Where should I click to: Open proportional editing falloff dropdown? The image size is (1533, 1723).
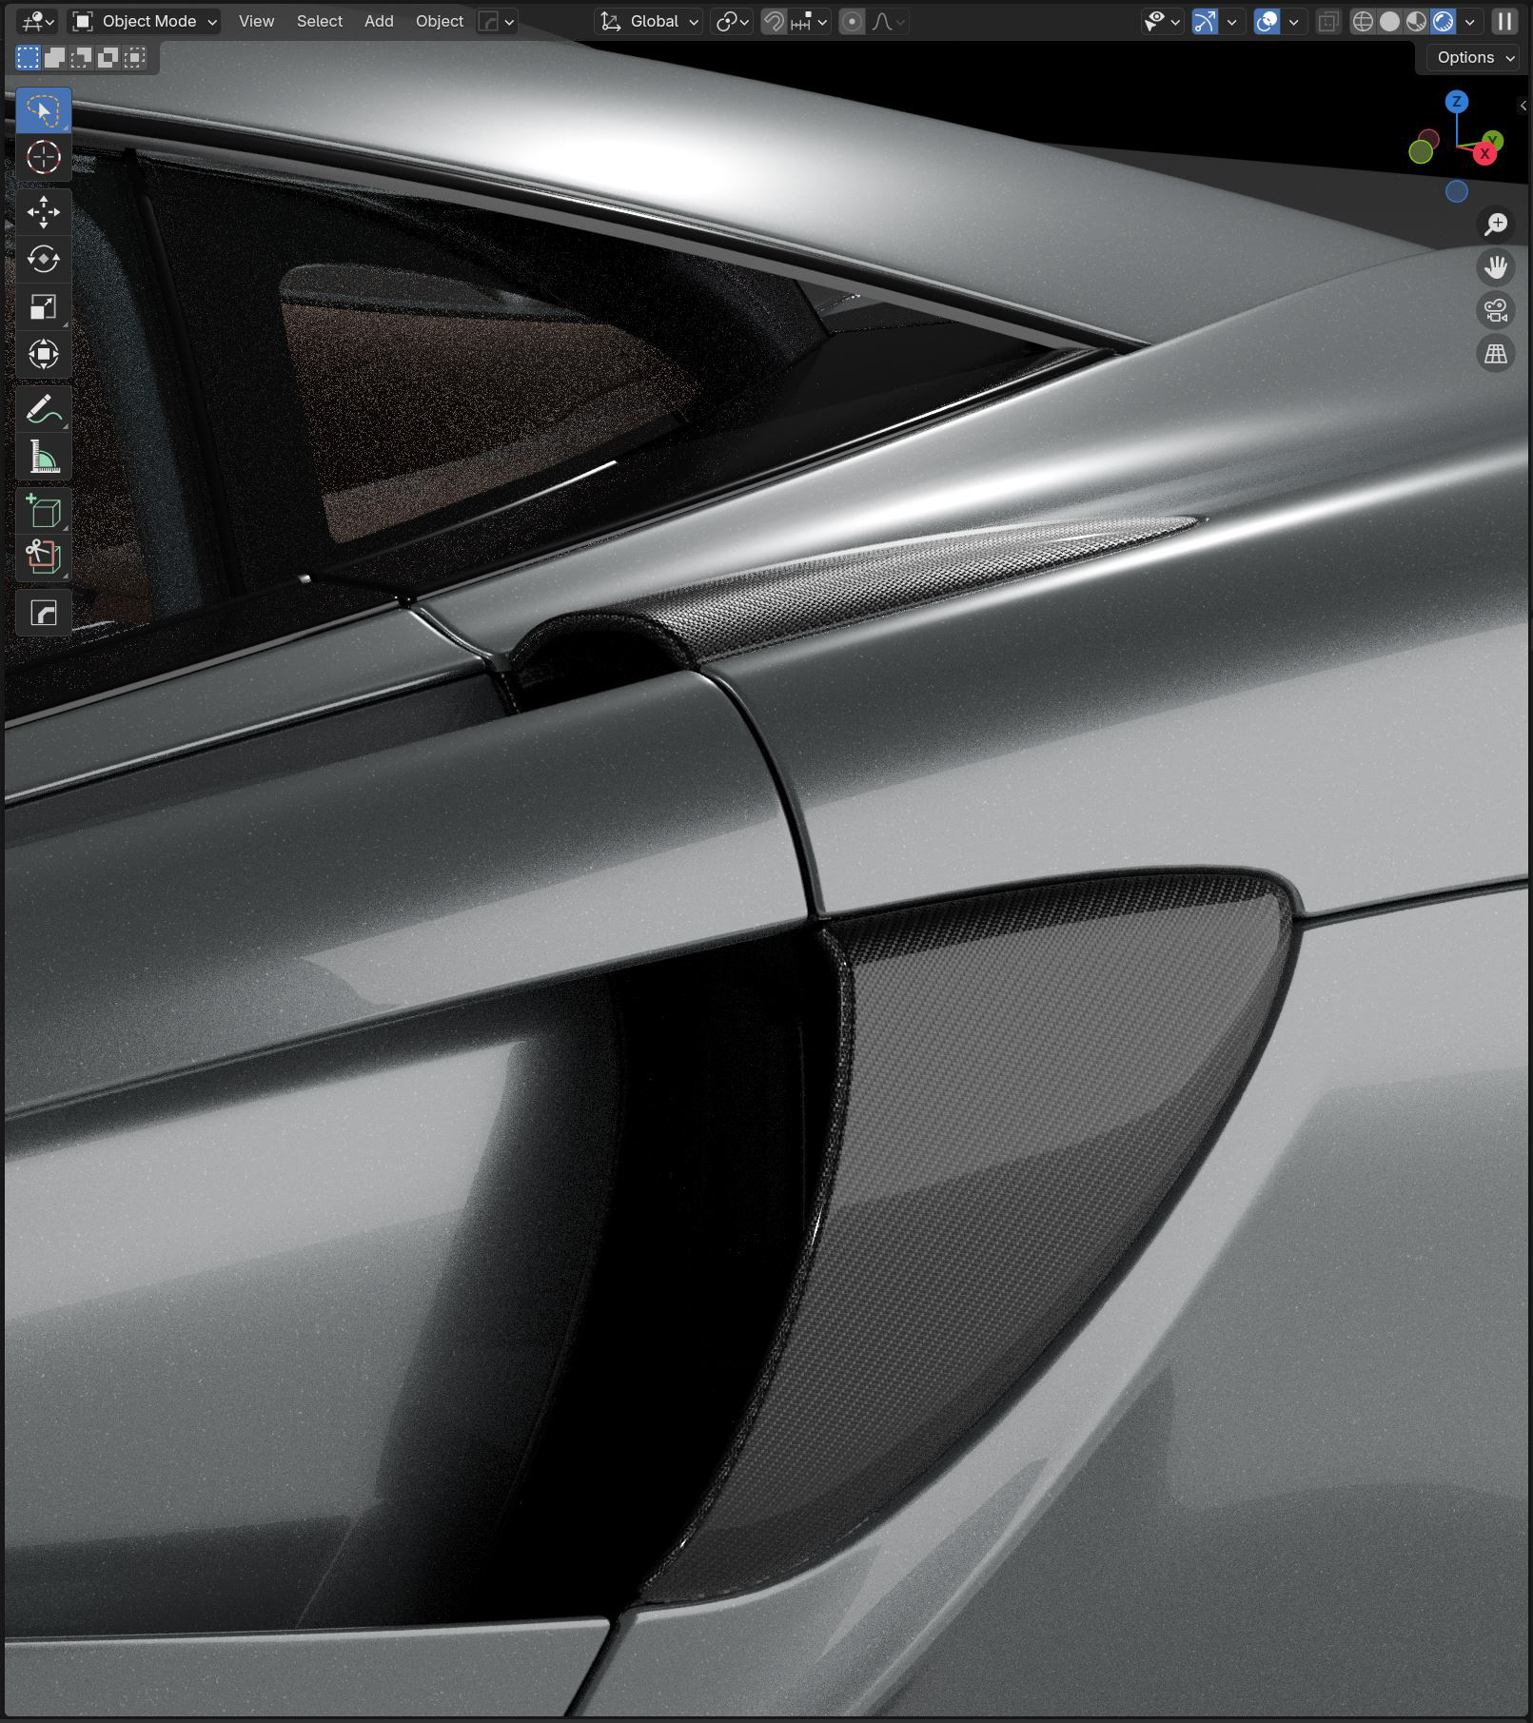889,21
